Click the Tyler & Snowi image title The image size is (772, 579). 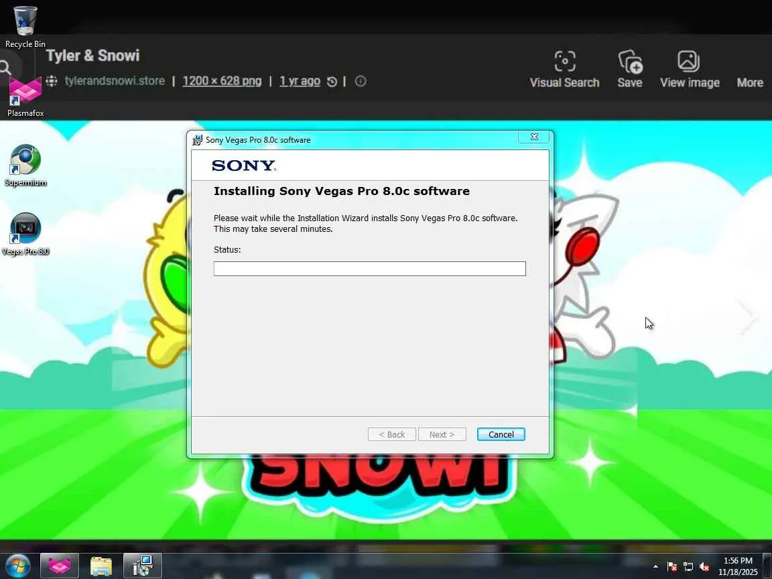pyautogui.click(x=93, y=56)
